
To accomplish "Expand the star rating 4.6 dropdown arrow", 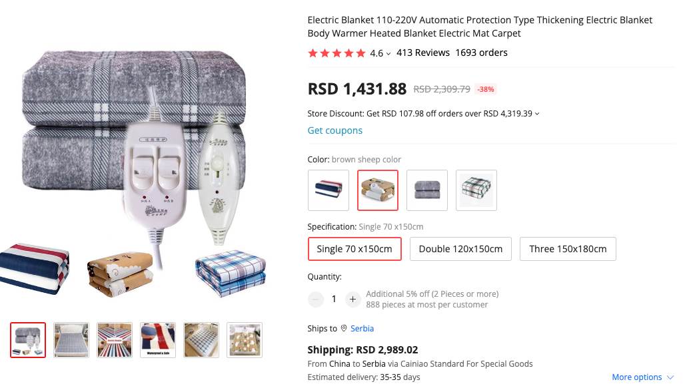I will [x=388, y=54].
